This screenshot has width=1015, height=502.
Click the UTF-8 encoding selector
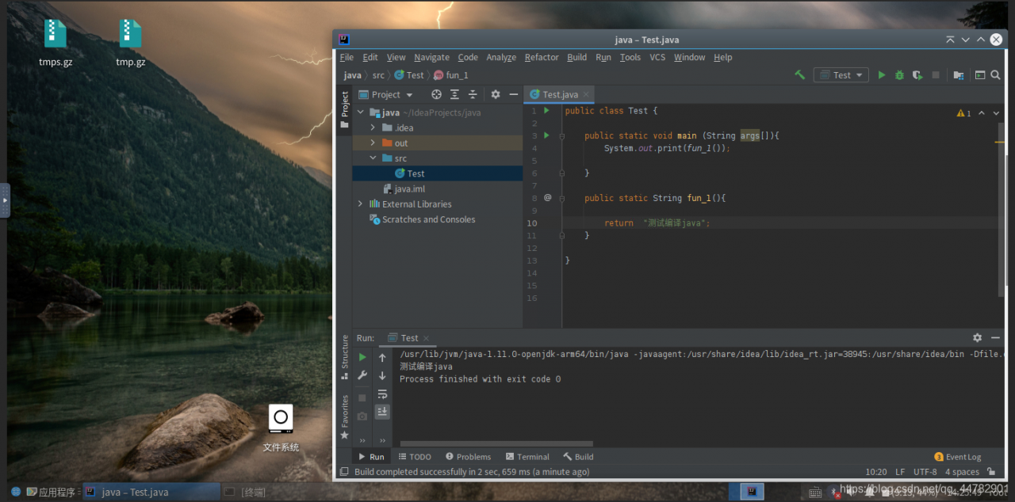925,472
